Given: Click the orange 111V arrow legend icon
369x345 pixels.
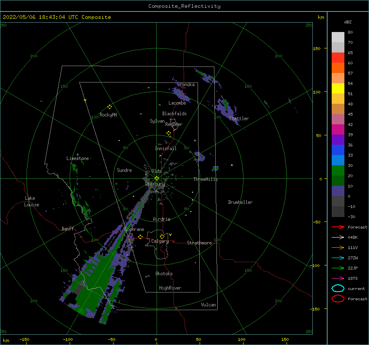Looking at the screenshot, I should [x=338, y=247].
